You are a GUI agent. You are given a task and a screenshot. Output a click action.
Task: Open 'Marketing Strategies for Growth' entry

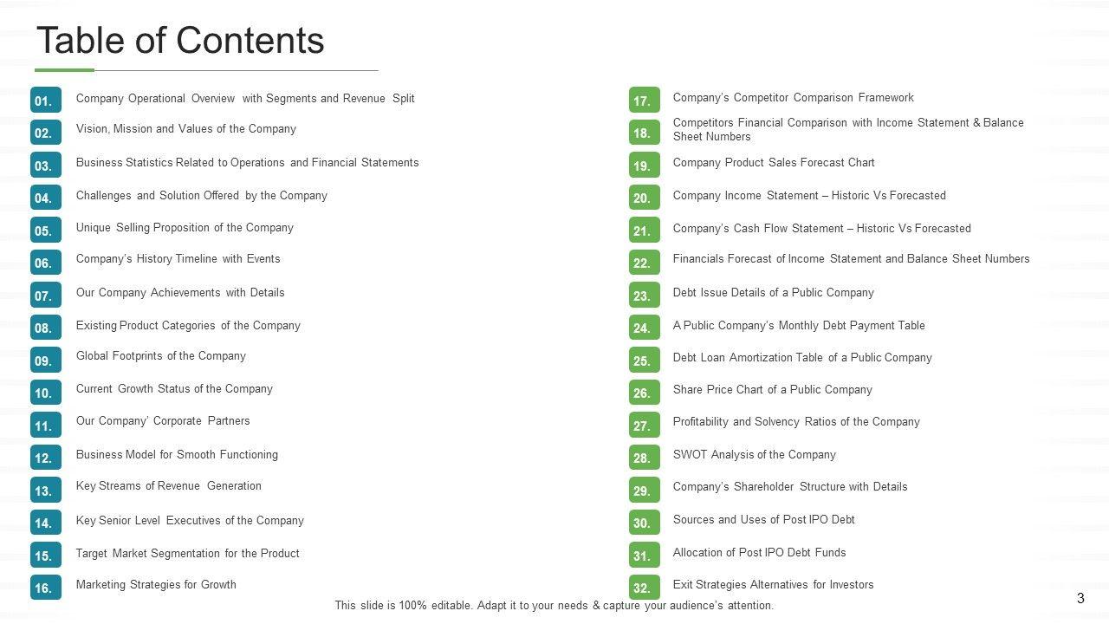pyautogui.click(x=156, y=585)
